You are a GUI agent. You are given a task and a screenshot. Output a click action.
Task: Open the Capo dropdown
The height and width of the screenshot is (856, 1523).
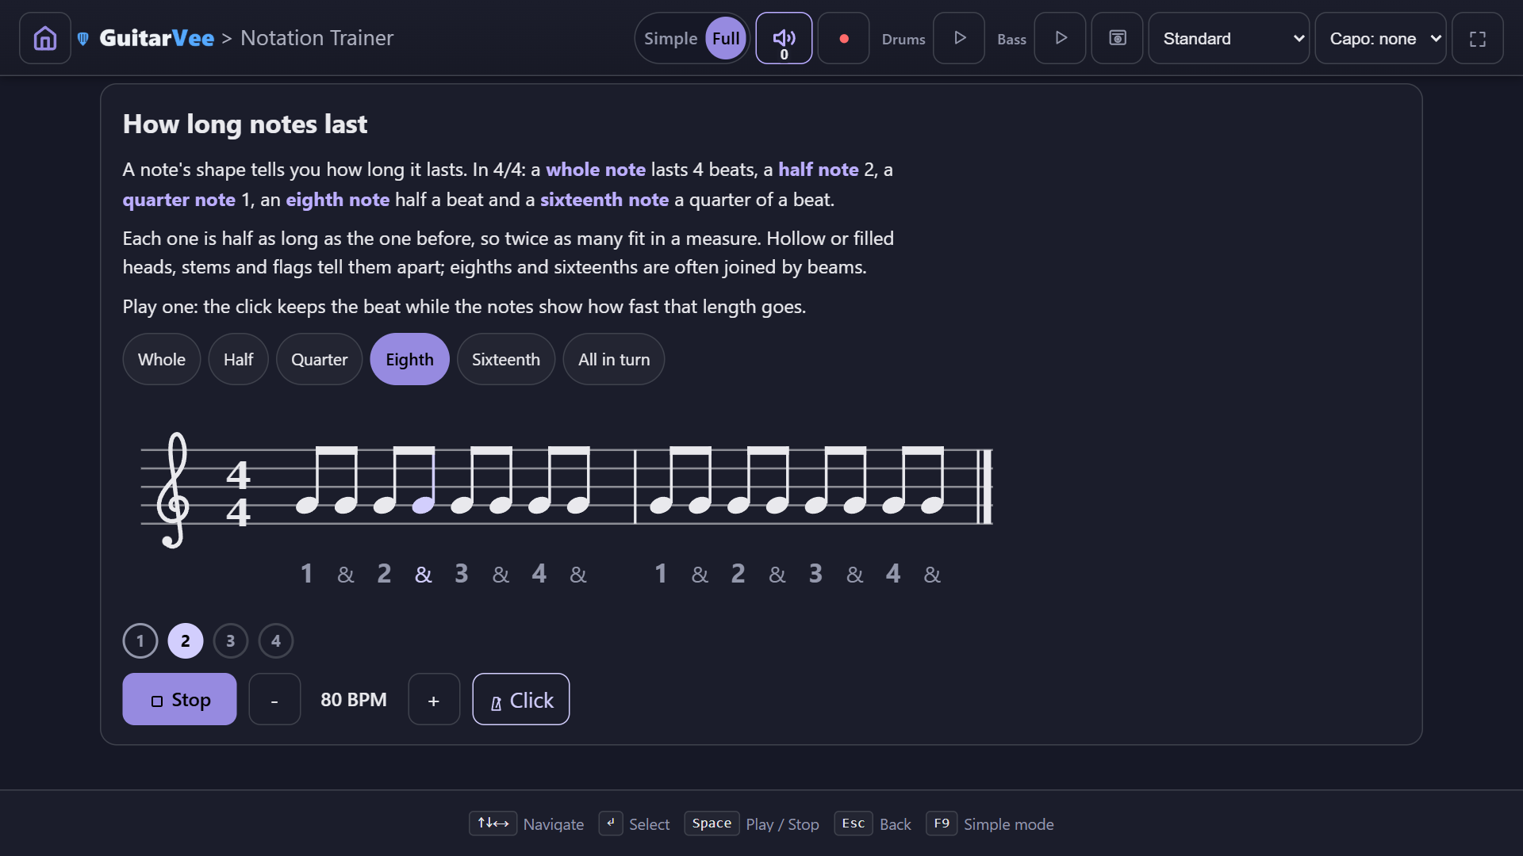(x=1381, y=38)
